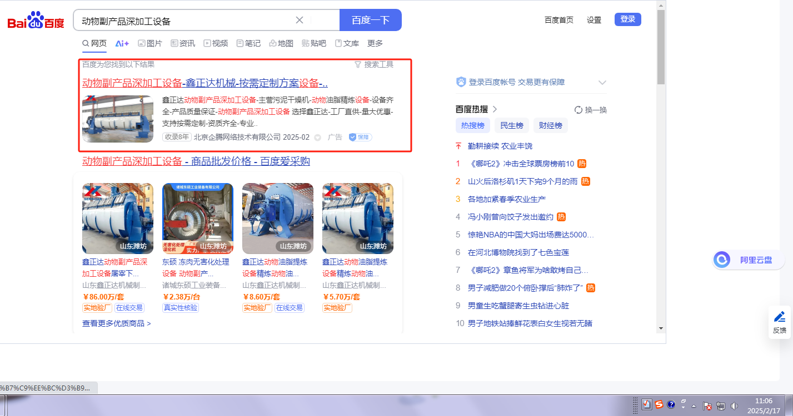Click the Baidu logo
Viewport: 793px width, 416px height.
(36, 21)
